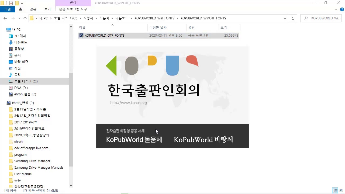Click 노은희 in the address path
This screenshot has width=345, height=194.
(104, 18)
